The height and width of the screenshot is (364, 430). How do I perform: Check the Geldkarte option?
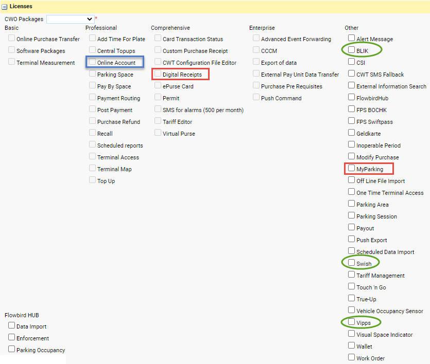[x=351, y=133]
